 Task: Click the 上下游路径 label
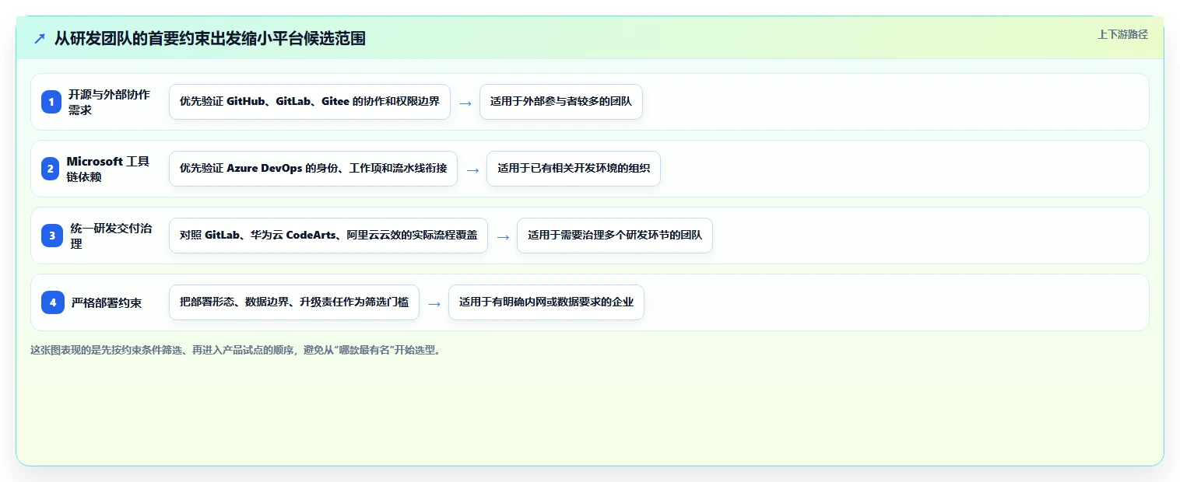1122,34
